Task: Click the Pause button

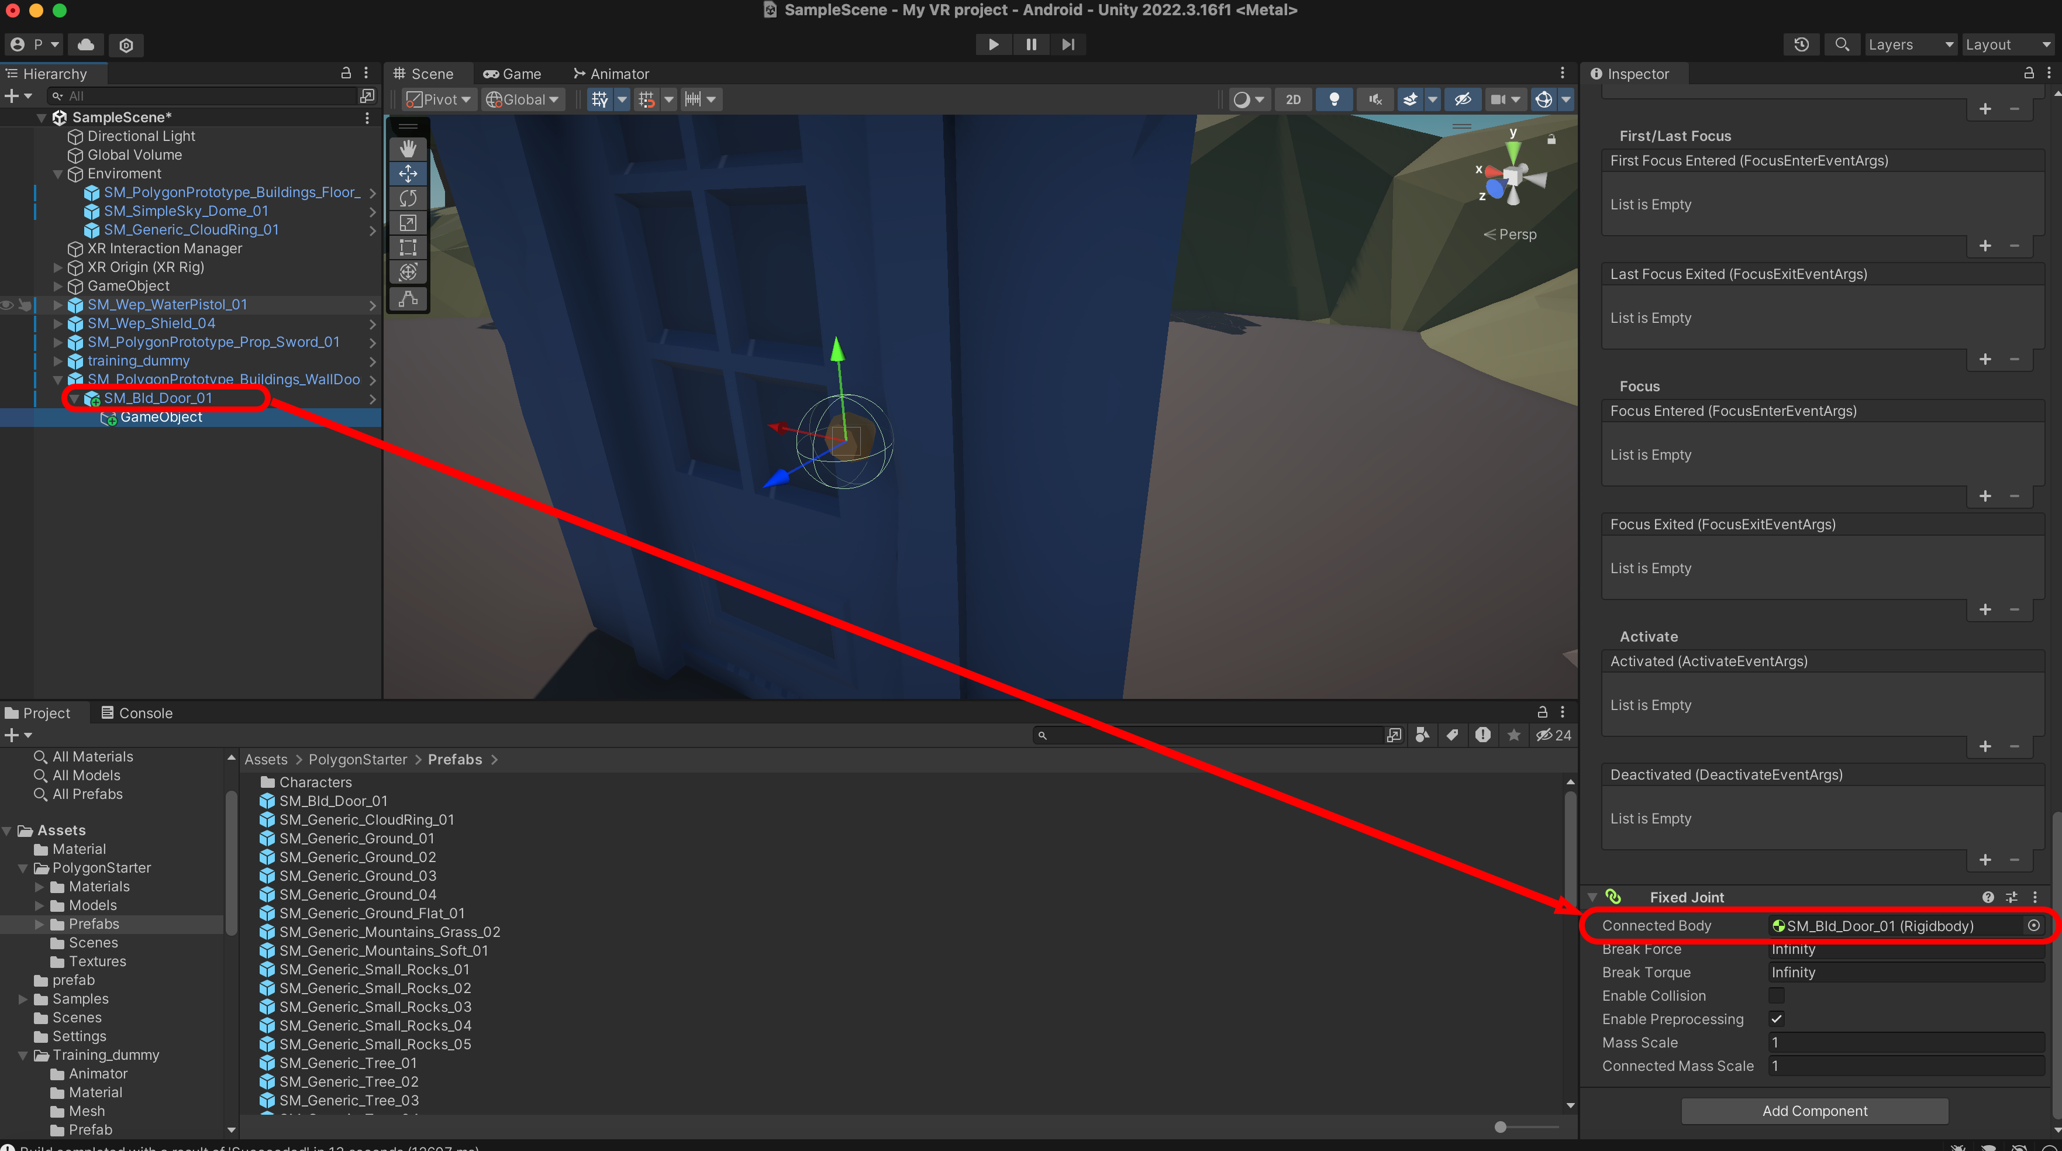Action: tap(1031, 44)
